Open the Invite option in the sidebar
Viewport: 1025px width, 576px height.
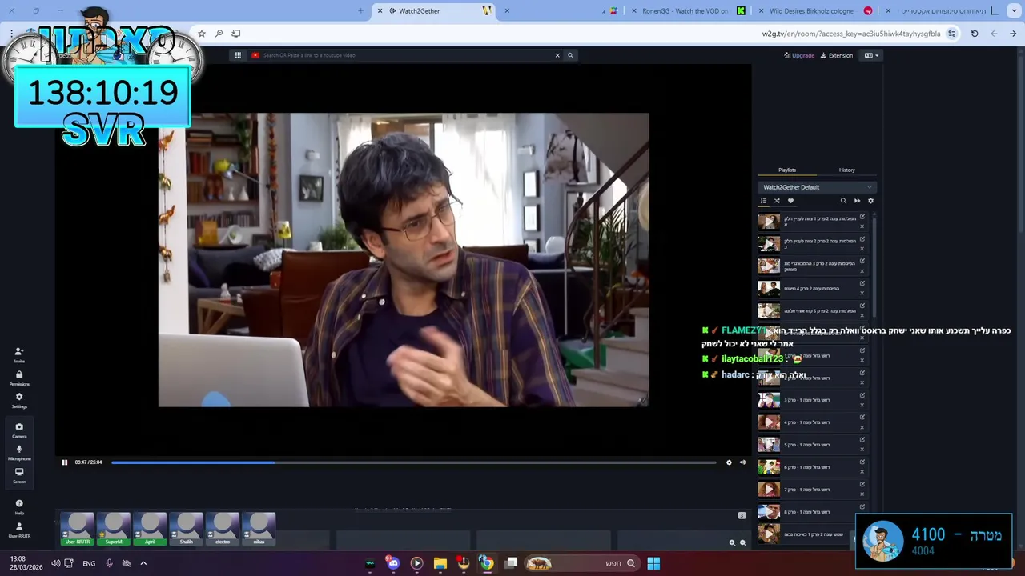click(19, 354)
